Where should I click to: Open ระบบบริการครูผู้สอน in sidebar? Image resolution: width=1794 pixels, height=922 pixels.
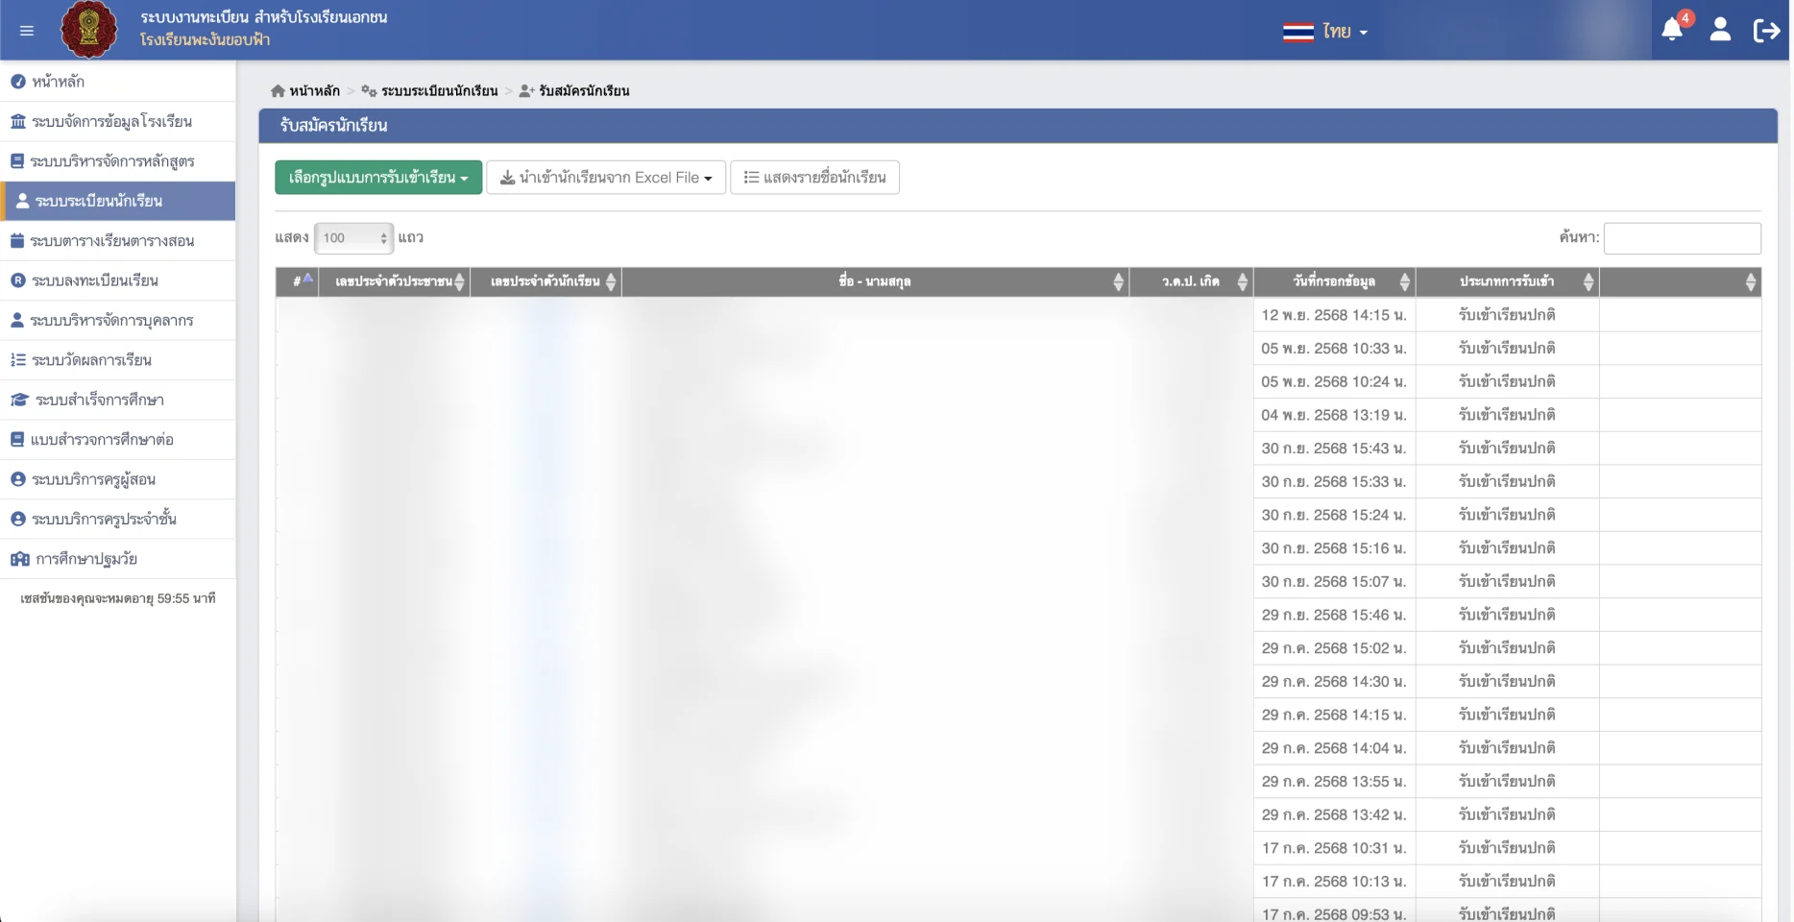[x=117, y=479]
